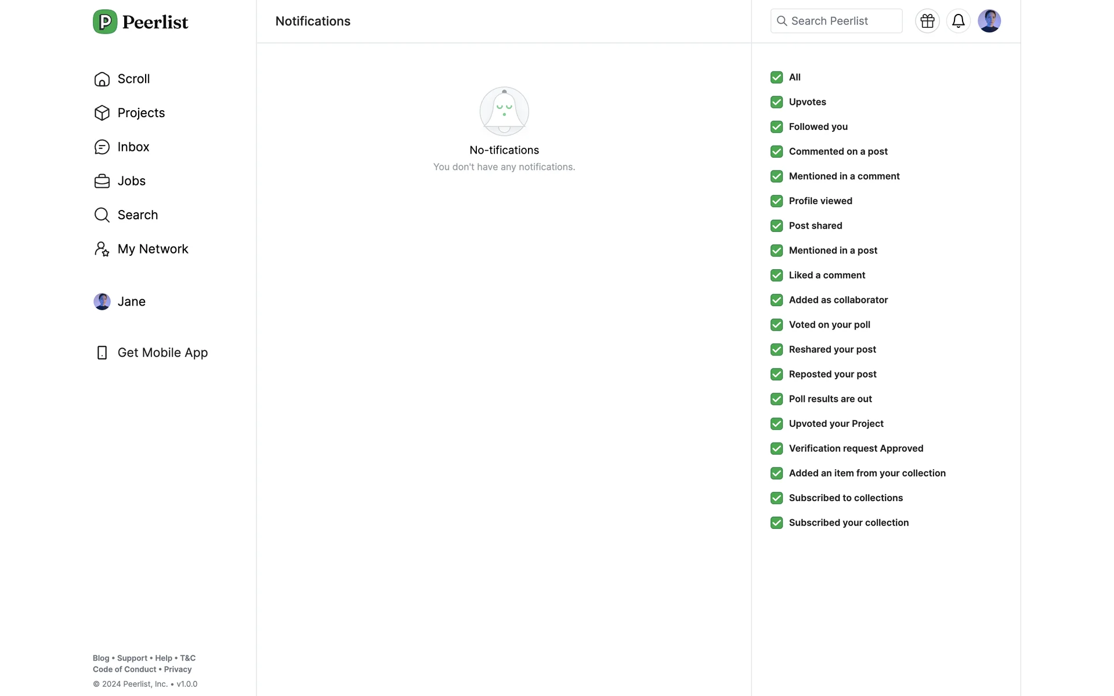Click the Peerlist logo icon
Screen dimensions: 1114x696
(105, 22)
